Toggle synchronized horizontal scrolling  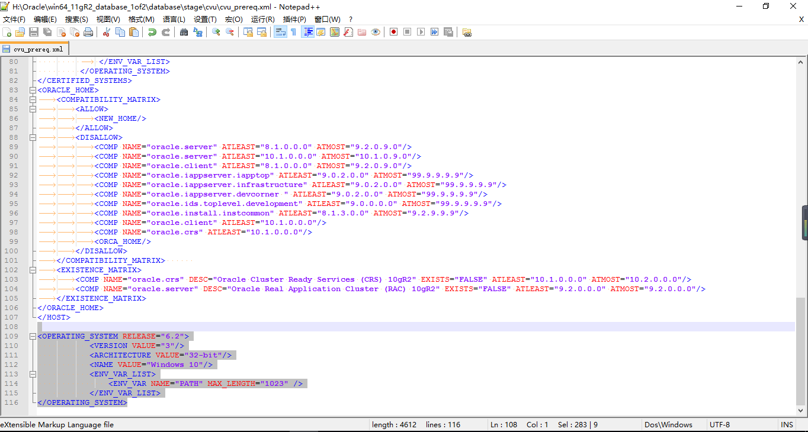[x=262, y=32]
